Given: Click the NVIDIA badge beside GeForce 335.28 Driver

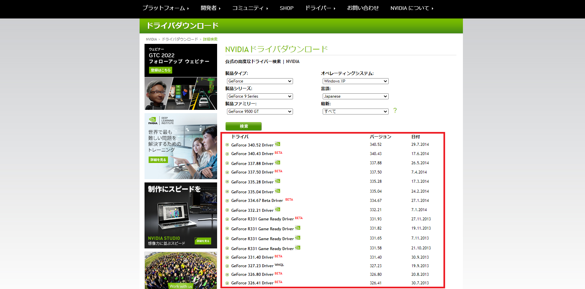Looking at the screenshot, I should [277, 181].
